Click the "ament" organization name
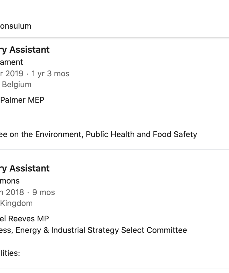229x273 pixels. (11, 62)
